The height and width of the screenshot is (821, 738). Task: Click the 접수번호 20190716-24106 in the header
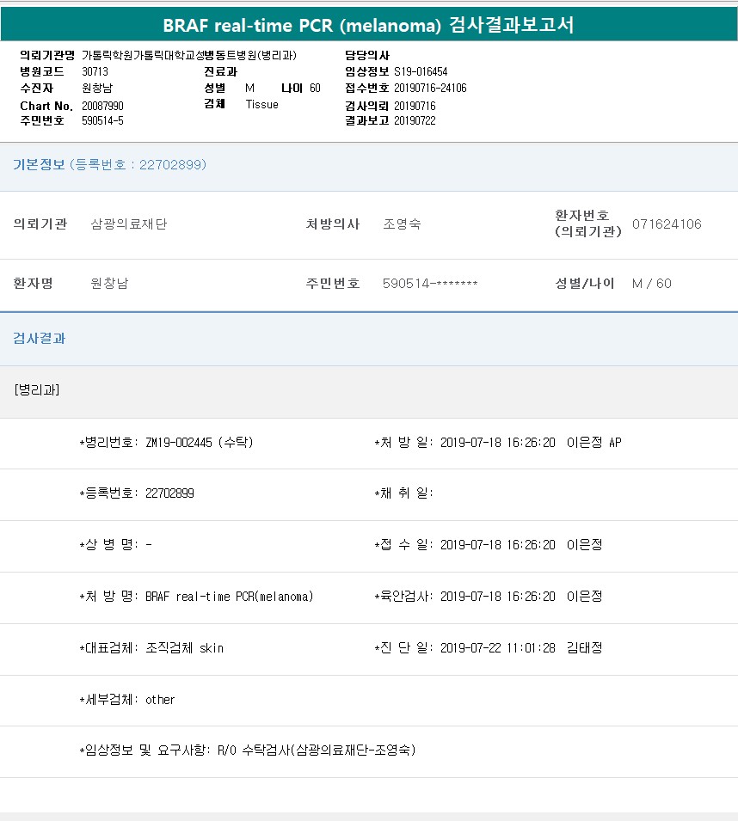(x=430, y=89)
